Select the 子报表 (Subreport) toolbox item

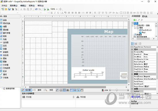4,78
